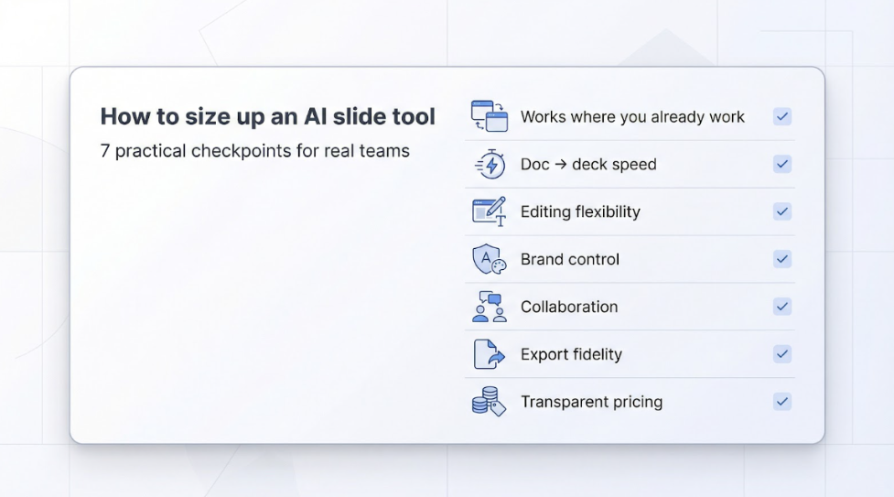Toggle the Collaboration checkbox

coord(782,307)
